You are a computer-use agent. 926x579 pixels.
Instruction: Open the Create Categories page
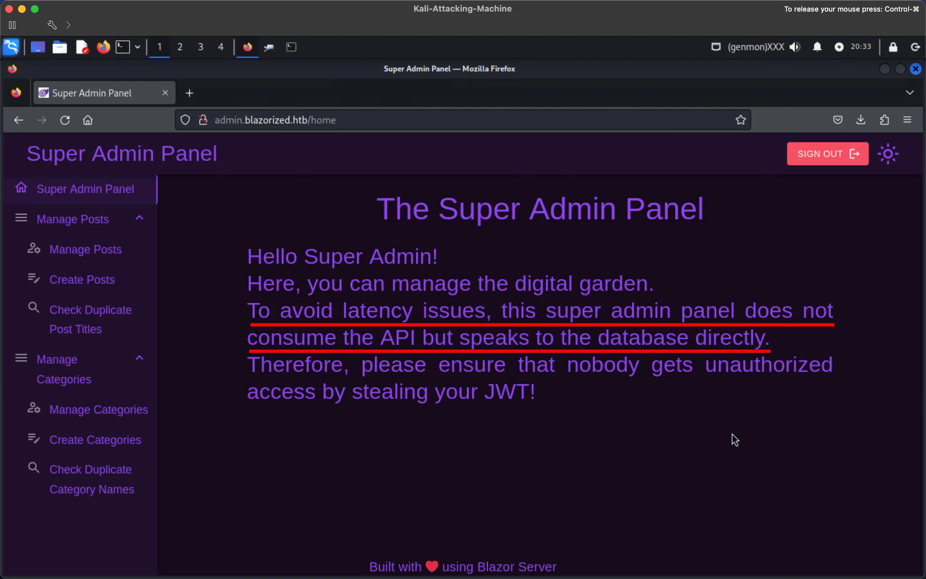[95, 440]
